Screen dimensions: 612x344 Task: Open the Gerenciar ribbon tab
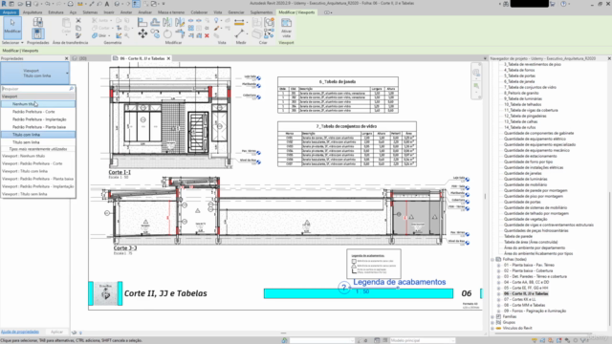coord(236,12)
